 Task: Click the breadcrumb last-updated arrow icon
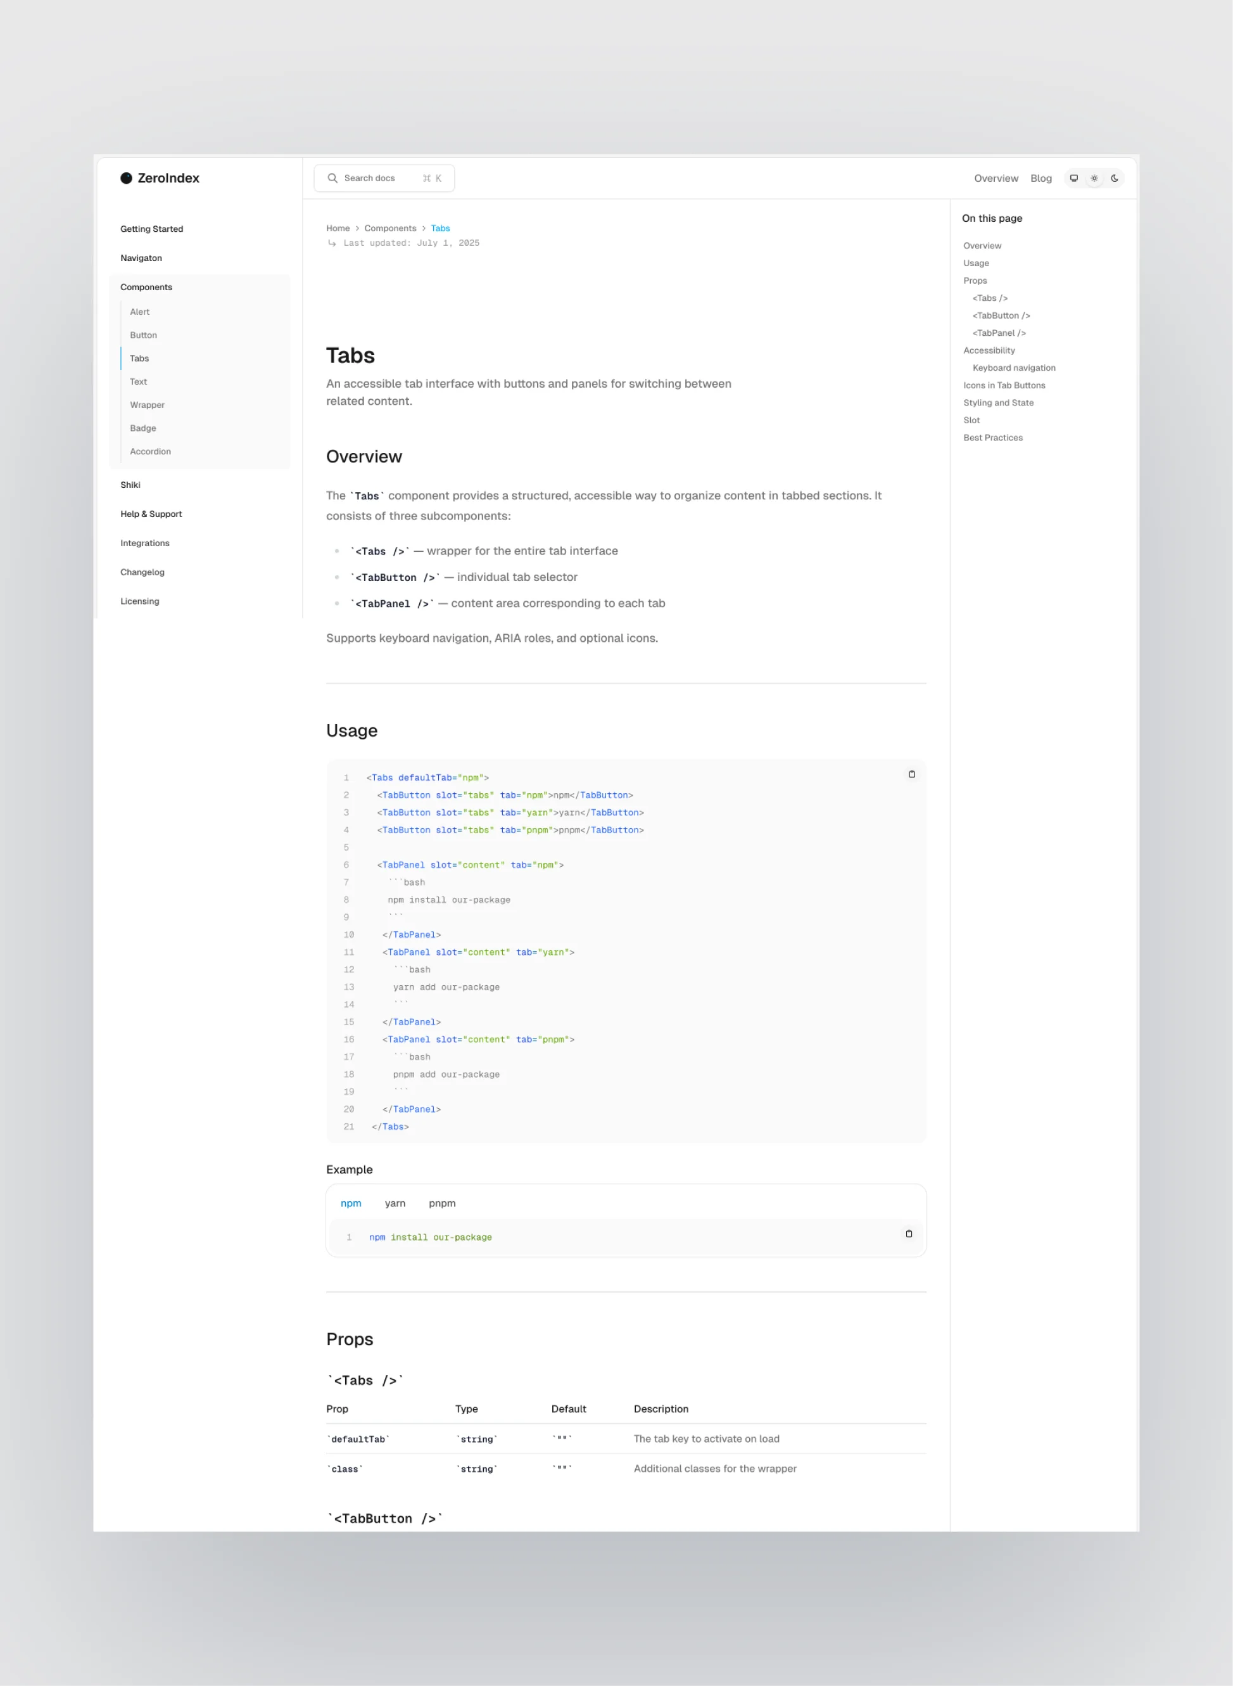point(331,243)
